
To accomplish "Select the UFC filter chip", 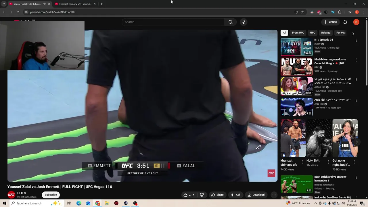I will coord(313,33).
